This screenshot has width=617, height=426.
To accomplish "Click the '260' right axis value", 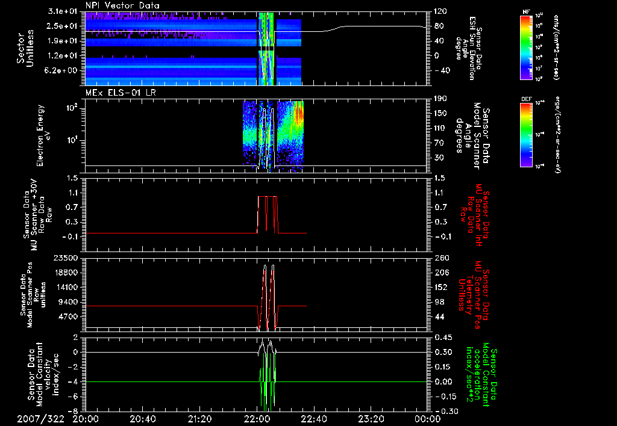I will tap(442, 258).
